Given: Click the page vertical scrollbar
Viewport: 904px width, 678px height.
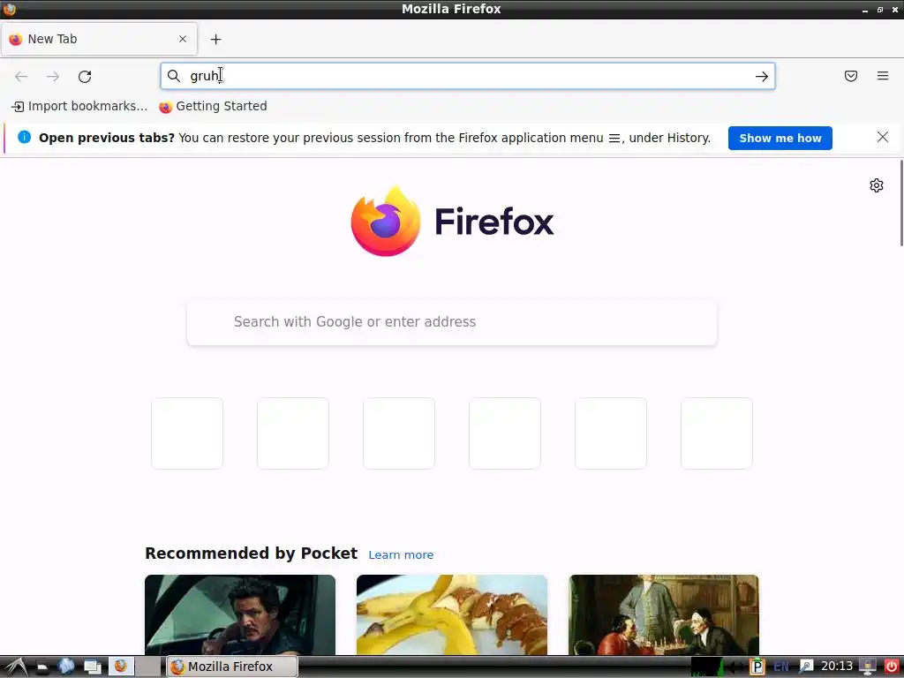Looking at the screenshot, I should click(x=901, y=203).
